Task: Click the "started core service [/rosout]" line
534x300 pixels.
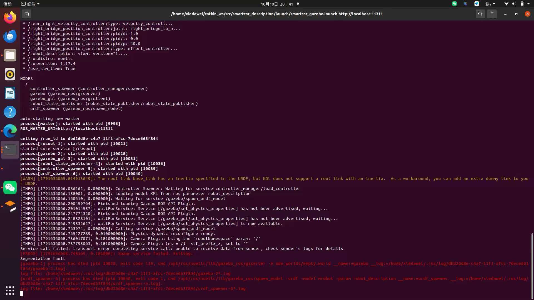Action: pyautogui.click(x=58, y=149)
